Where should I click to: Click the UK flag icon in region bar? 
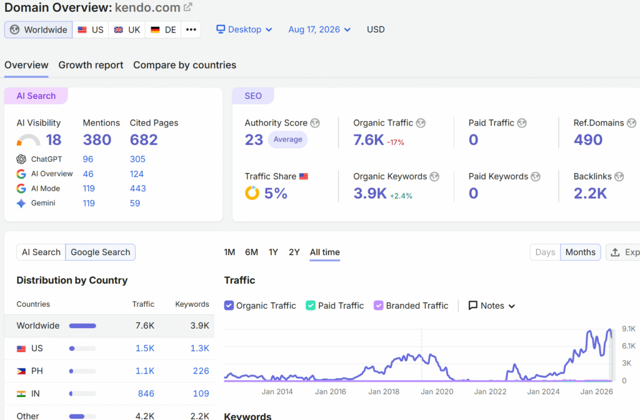118,30
